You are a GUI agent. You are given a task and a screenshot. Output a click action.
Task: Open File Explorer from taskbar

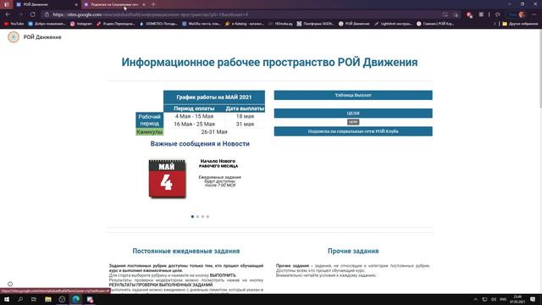48,299
